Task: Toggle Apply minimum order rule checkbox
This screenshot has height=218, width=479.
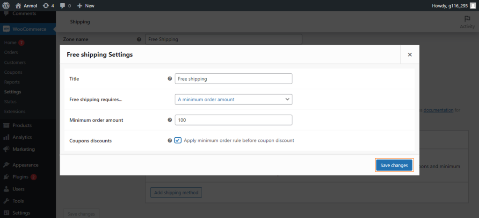Action: tap(178, 140)
